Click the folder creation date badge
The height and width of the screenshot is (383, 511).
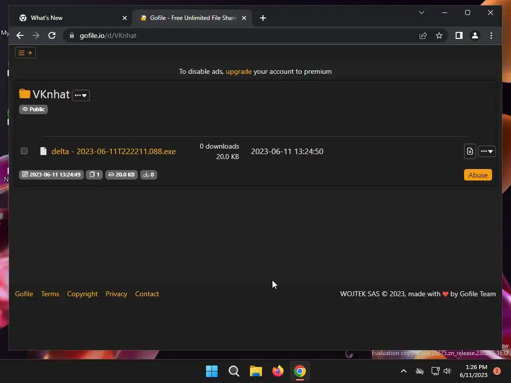[x=51, y=175]
